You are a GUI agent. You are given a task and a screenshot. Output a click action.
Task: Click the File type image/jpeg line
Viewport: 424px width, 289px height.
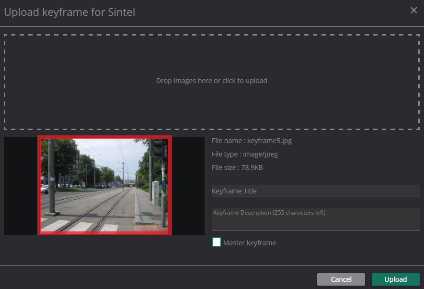click(245, 154)
